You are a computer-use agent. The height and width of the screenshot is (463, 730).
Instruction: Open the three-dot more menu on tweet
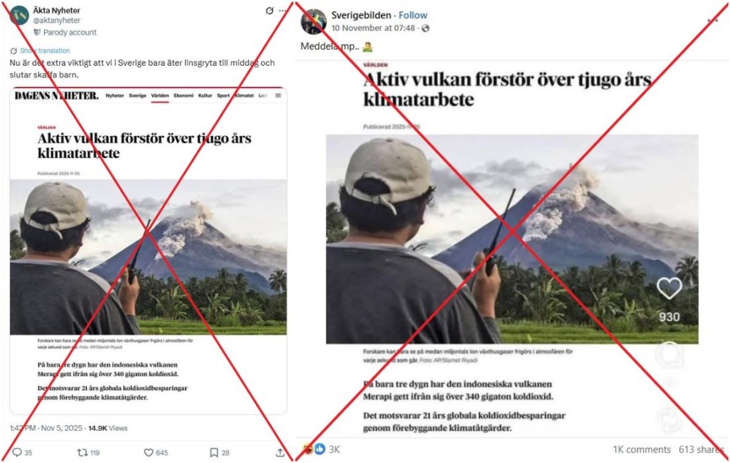(x=283, y=11)
